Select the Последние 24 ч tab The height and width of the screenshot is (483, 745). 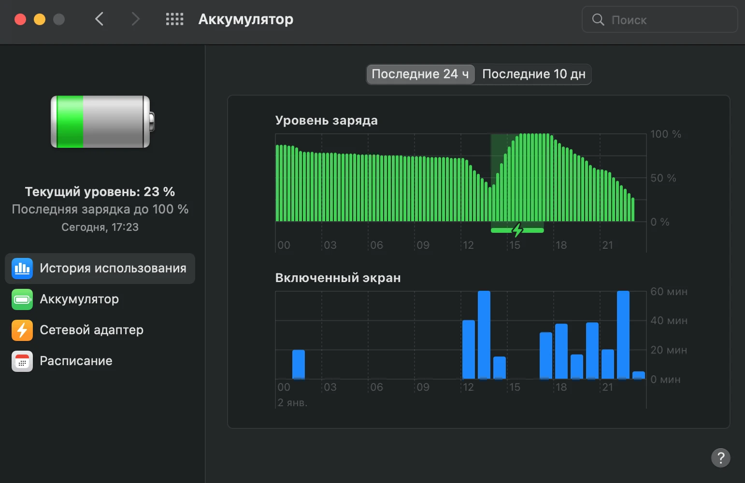click(x=420, y=74)
